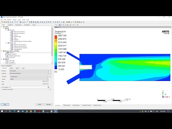
Task: Insert Volume Rendering using the toolbar icon
Action: (x=38, y=22)
